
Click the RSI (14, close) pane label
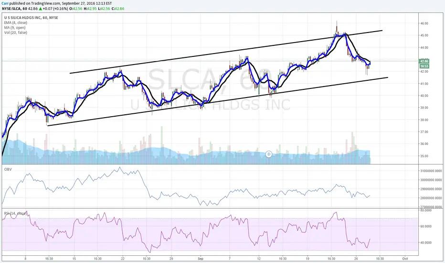[15, 213]
